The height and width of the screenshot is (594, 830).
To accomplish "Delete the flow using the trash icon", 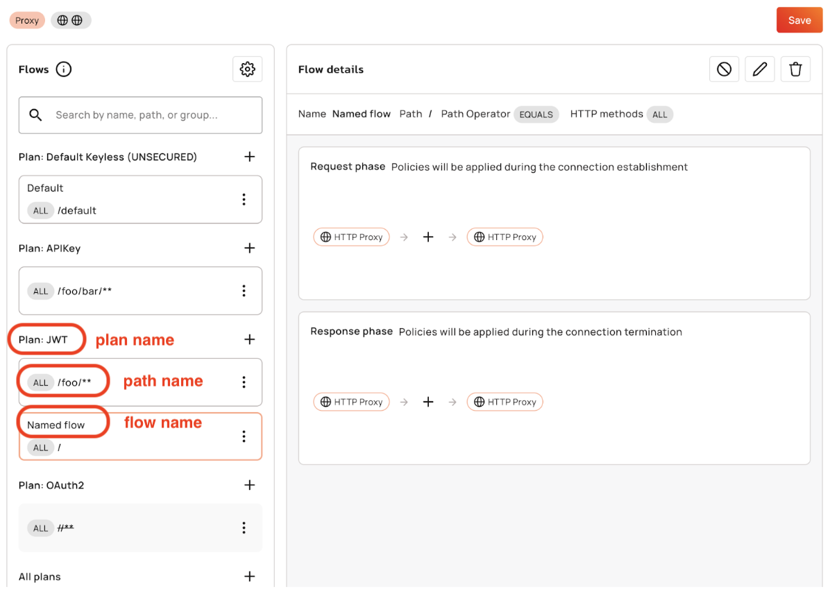I will tap(795, 69).
